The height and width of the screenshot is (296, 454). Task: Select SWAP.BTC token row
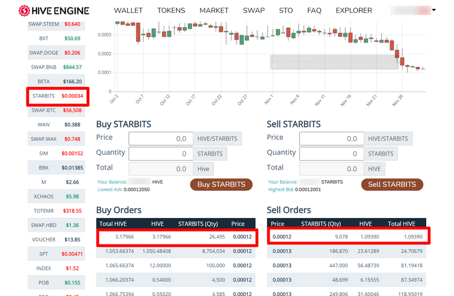[56, 110]
